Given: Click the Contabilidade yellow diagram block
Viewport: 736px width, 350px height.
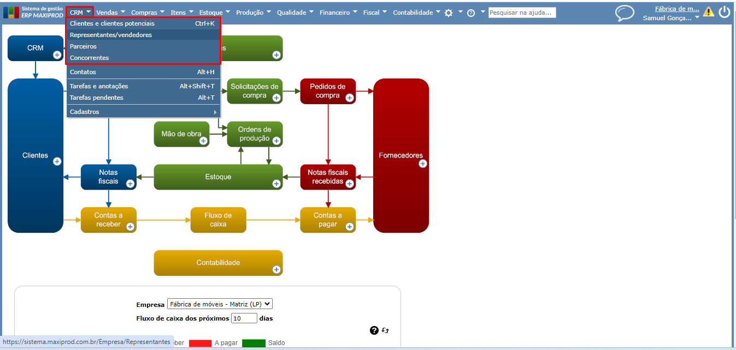Looking at the screenshot, I should pyautogui.click(x=218, y=263).
